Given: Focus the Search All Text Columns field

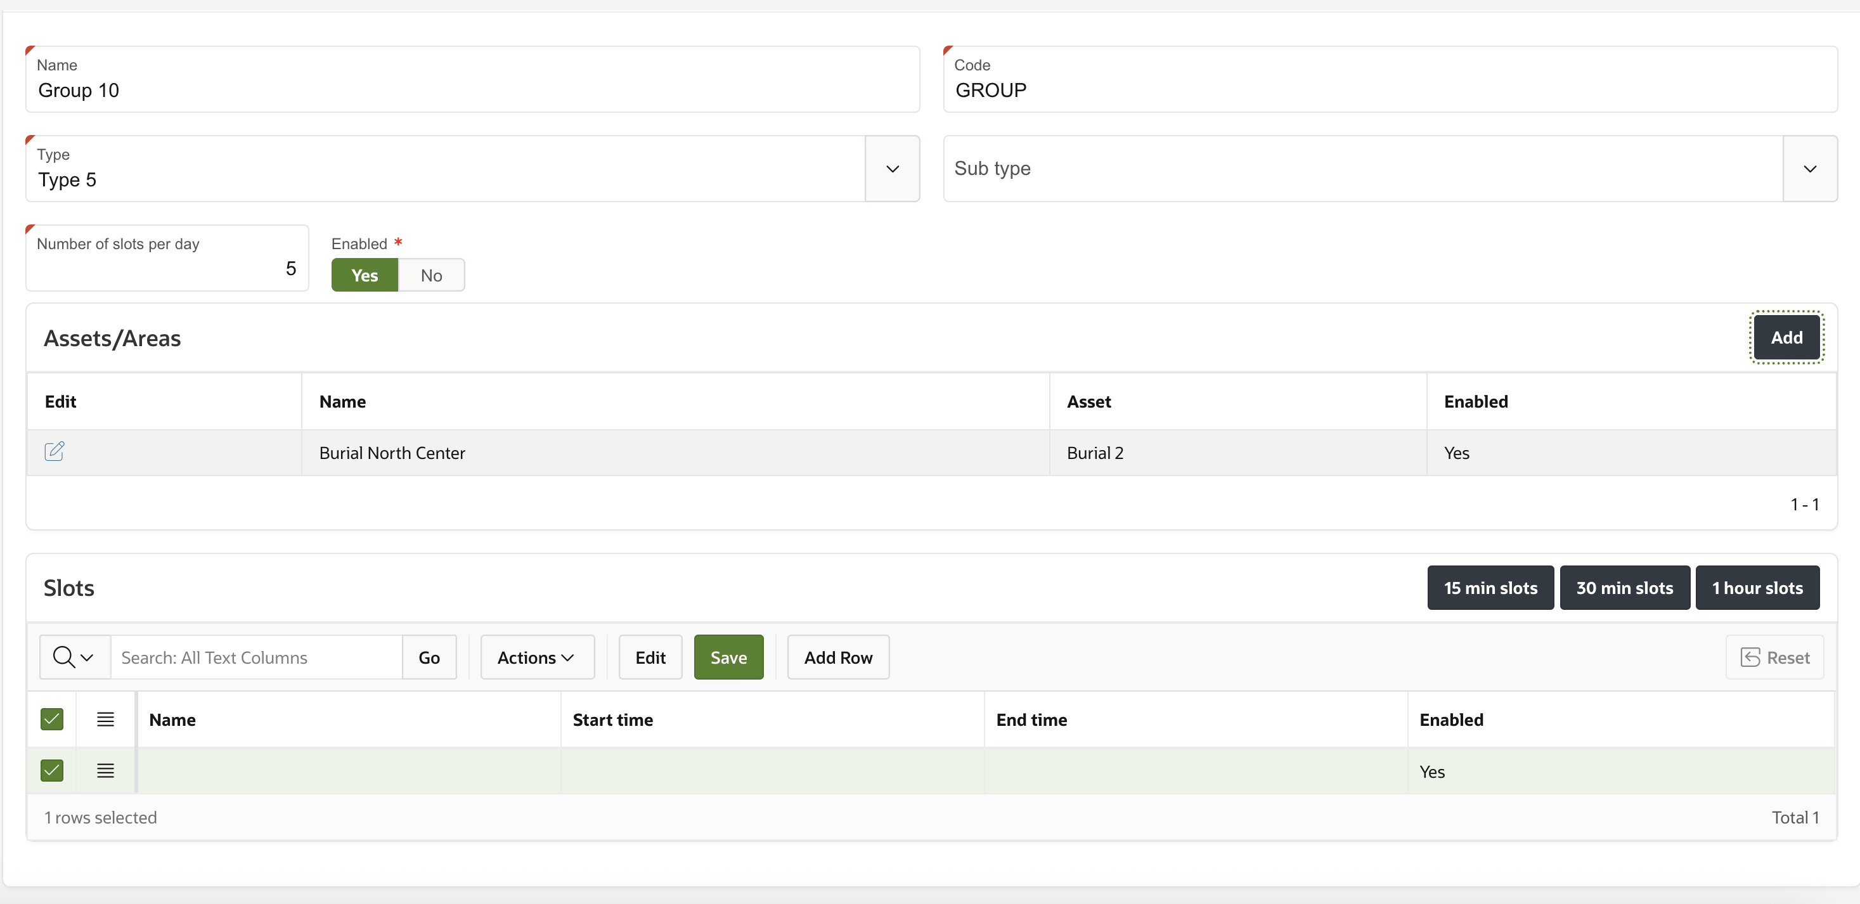Looking at the screenshot, I should point(255,657).
